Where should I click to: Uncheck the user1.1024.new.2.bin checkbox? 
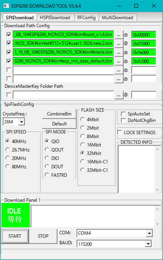coord(9,43)
